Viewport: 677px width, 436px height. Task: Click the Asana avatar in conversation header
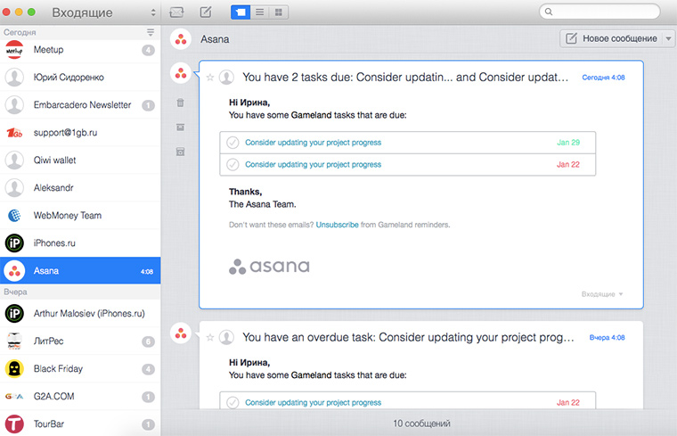(x=181, y=39)
